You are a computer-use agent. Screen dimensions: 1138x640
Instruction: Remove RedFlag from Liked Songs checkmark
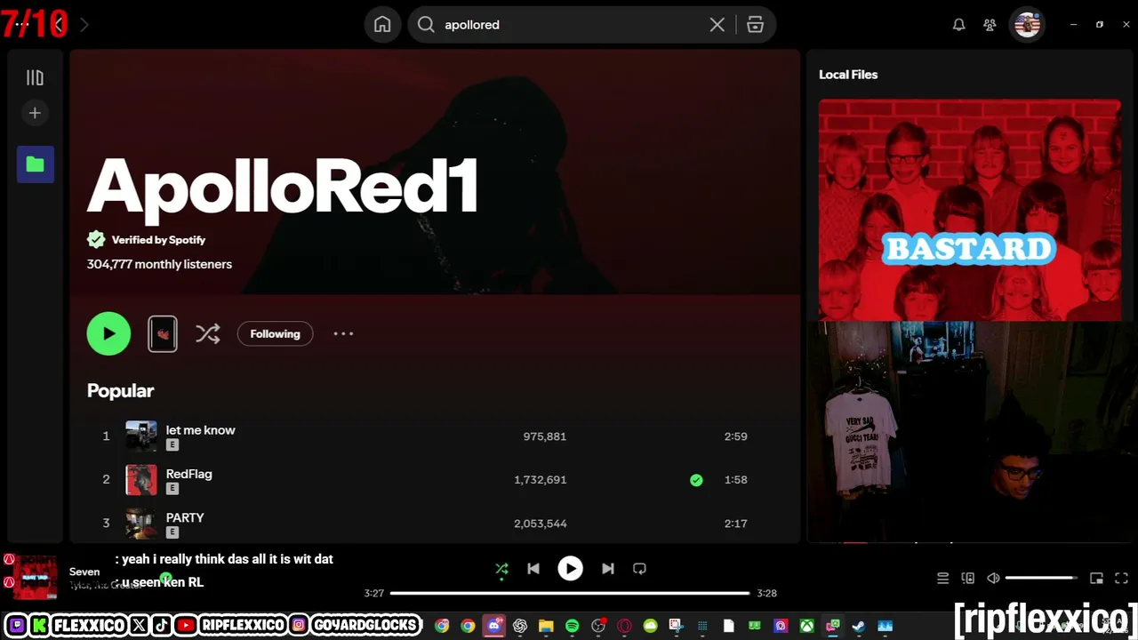click(x=696, y=480)
